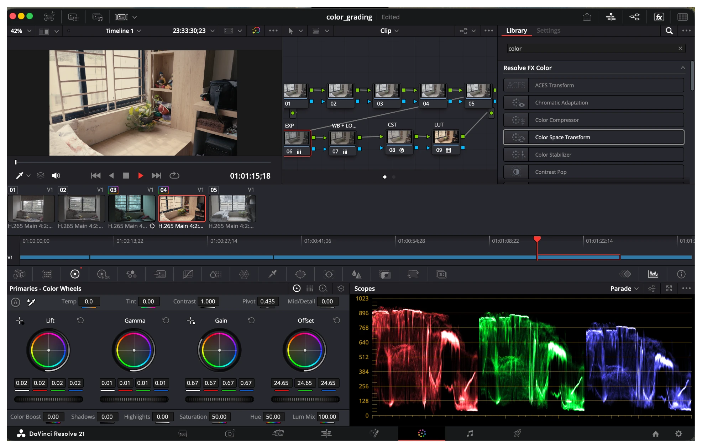This screenshot has height=448, width=702.
Task: Open the Key palette
Action: 385,274
